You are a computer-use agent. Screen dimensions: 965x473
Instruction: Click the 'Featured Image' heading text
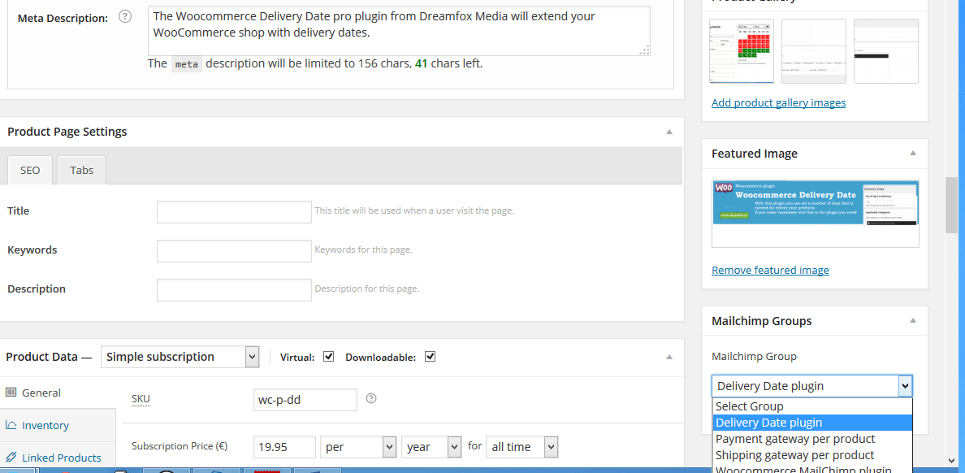click(x=755, y=154)
